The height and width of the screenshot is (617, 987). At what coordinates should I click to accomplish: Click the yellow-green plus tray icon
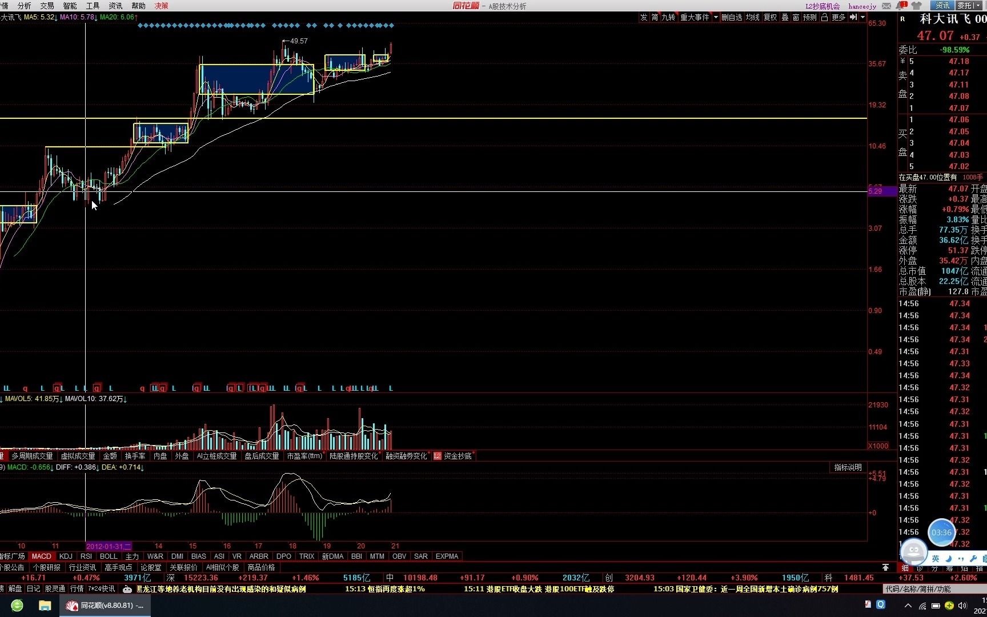point(949,606)
